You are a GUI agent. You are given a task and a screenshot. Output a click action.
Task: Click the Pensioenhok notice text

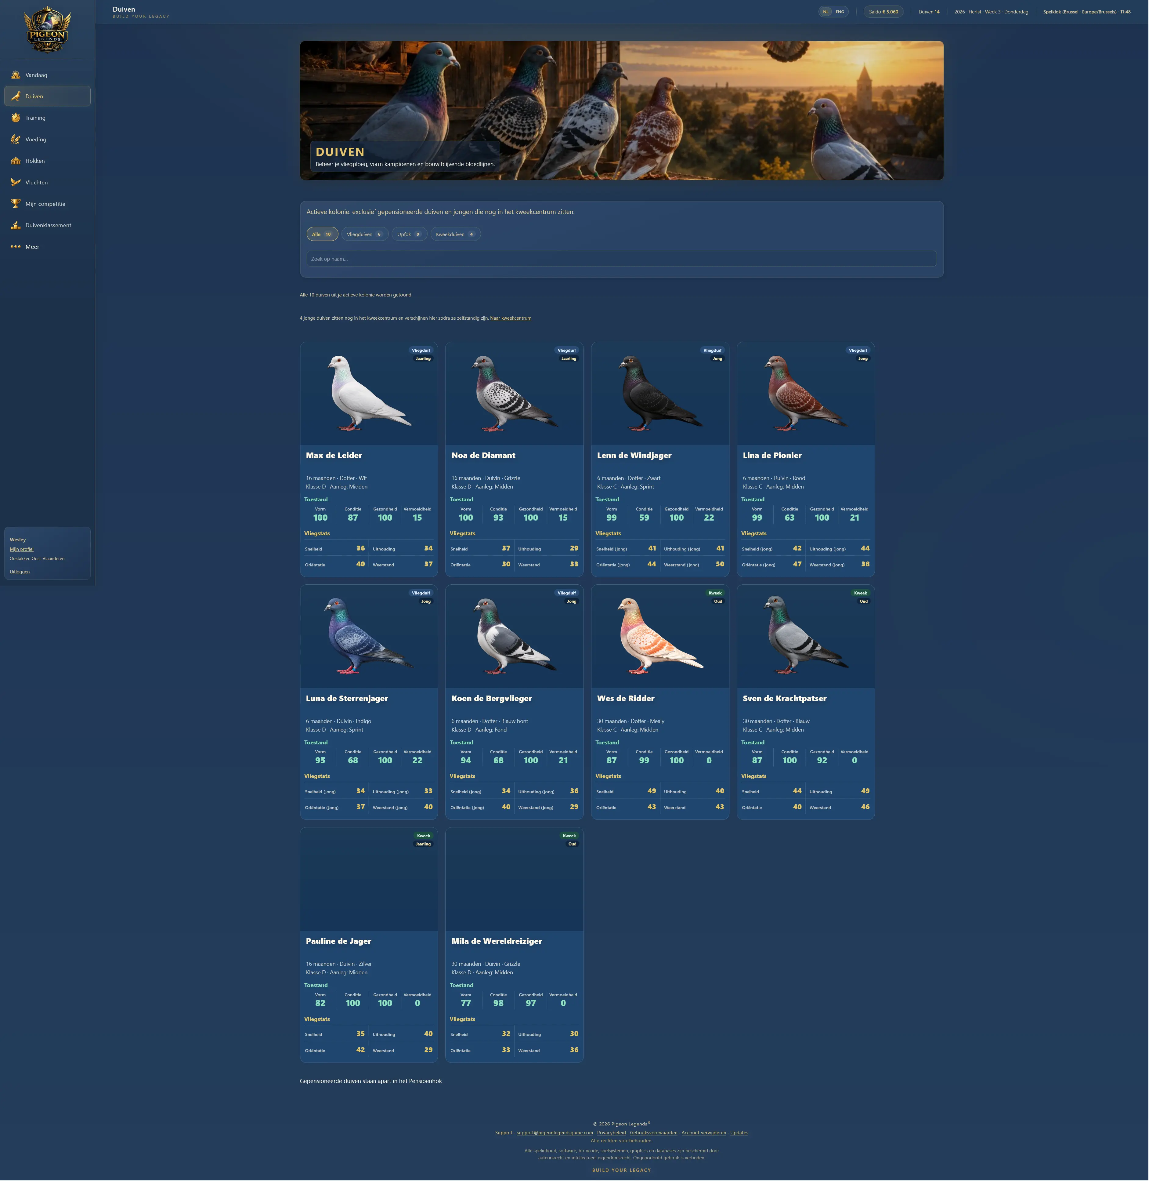[x=370, y=1081]
